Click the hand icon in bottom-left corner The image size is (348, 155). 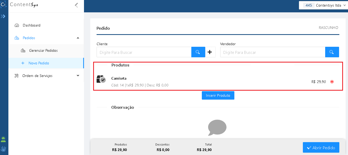[3, 149]
